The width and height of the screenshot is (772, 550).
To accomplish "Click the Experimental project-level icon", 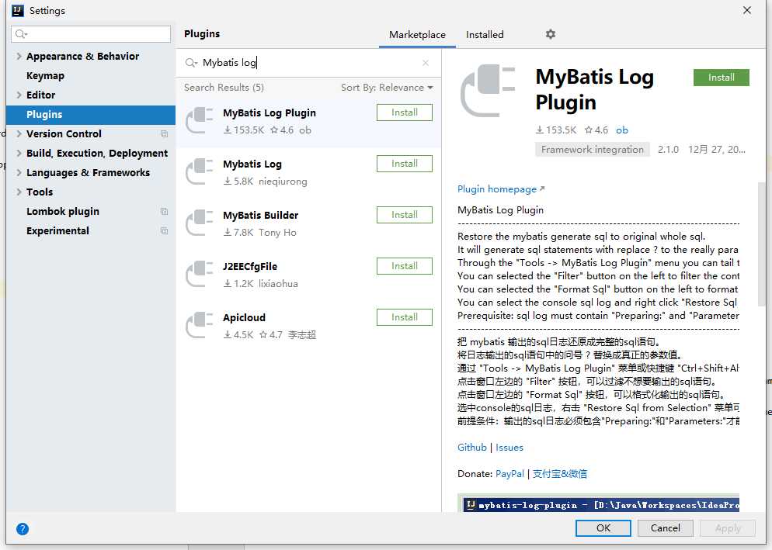I will (165, 230).
